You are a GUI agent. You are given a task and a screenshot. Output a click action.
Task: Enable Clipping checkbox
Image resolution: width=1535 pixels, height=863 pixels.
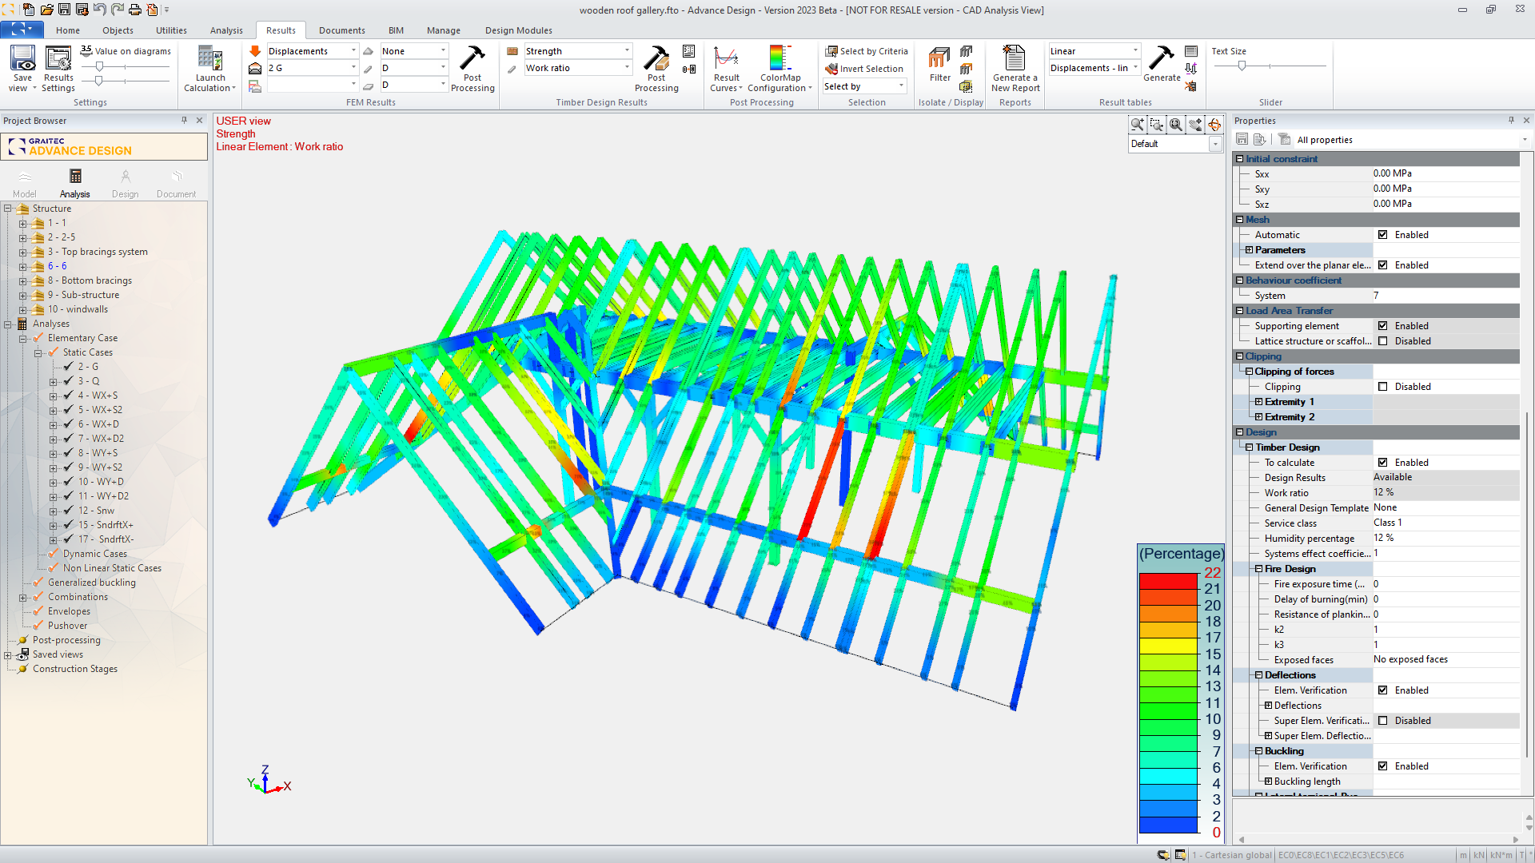1382,387
